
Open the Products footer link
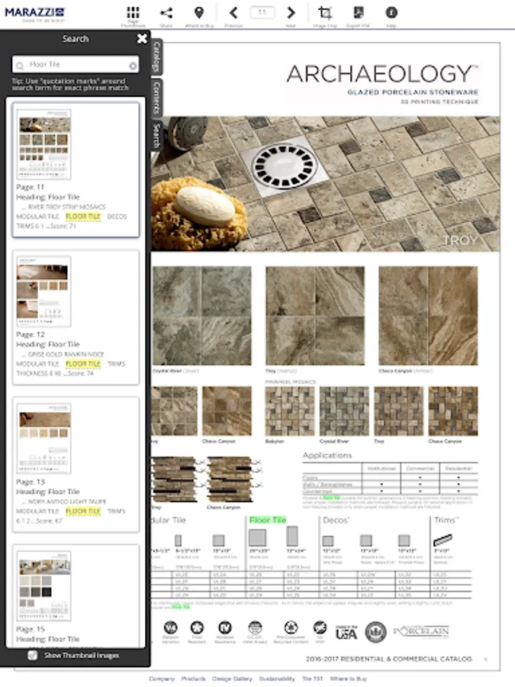(193, 679)
